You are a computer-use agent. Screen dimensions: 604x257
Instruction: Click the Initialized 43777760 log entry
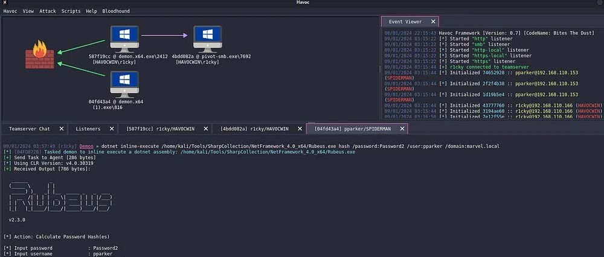(x=493, y=106)
